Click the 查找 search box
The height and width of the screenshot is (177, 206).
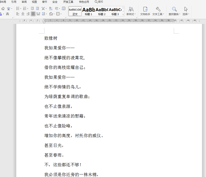point(99,2)
